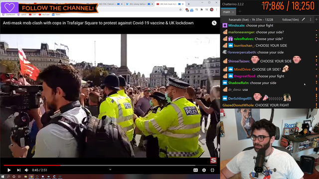This screenshot has height=179, width=319.
Task: Click the Watch Later clock icon
Action: [x=214, y=23]
